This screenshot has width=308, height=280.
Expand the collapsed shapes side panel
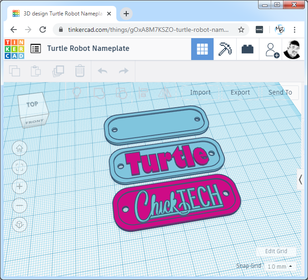point(301,180)
